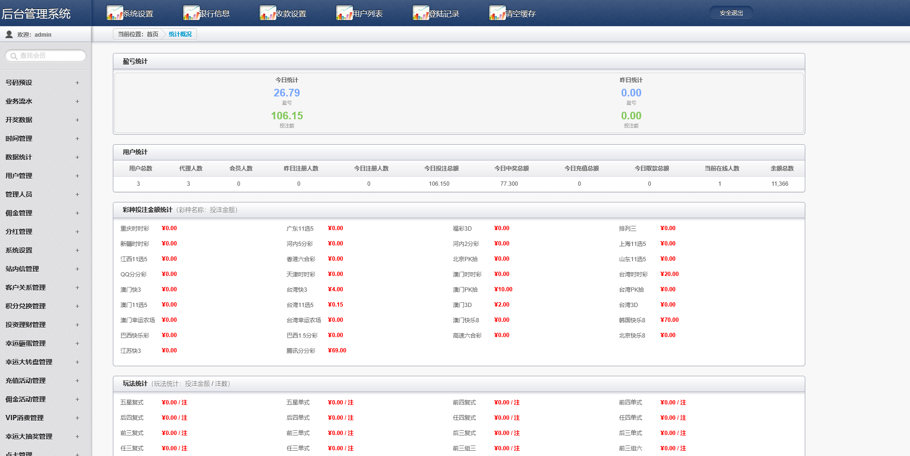Click the magnifier icon in member search
This screenshot has height=456, width=910.
point(14,56)
